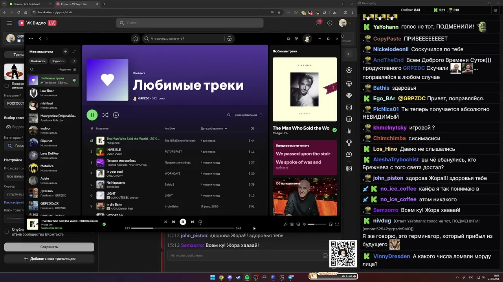Open Steam from the Windows taskbar
The image size is (503, 282).
point(238,277)
